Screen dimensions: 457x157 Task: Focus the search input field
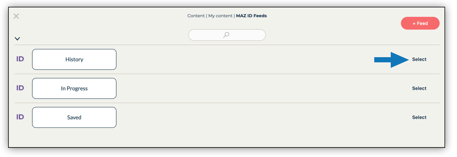(227, 35)
